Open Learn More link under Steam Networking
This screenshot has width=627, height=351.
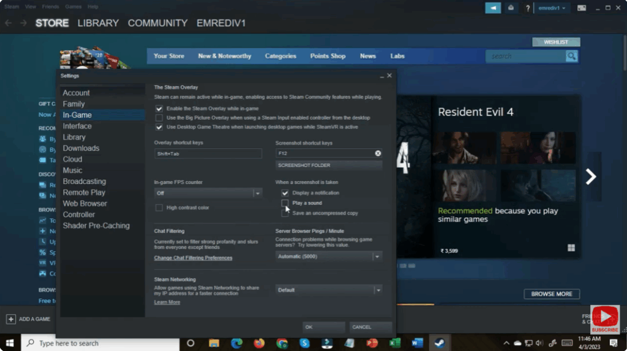click(167, 302)
